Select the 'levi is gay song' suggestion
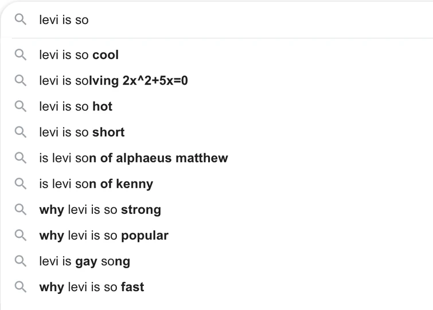The height and width of the screenshot is (310, 433). (85, 261)
